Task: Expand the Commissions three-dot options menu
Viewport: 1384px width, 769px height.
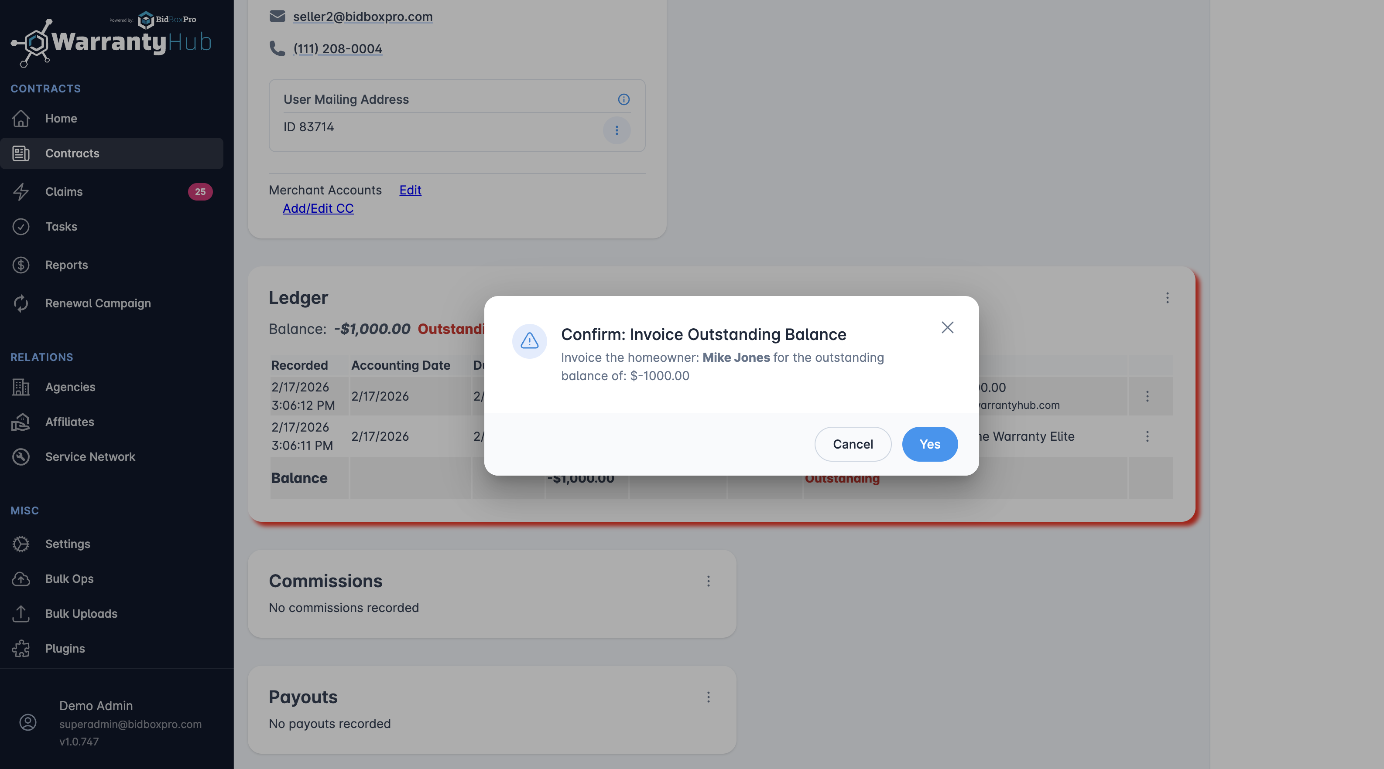Action: coord(708,581)
